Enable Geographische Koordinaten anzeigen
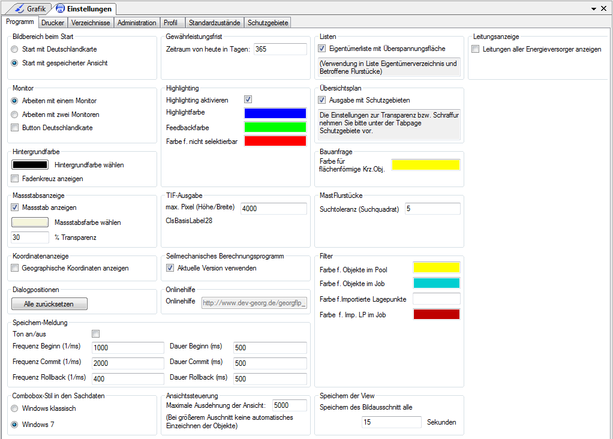This screenshot has width=613, height=439. [x=15, y=268]
